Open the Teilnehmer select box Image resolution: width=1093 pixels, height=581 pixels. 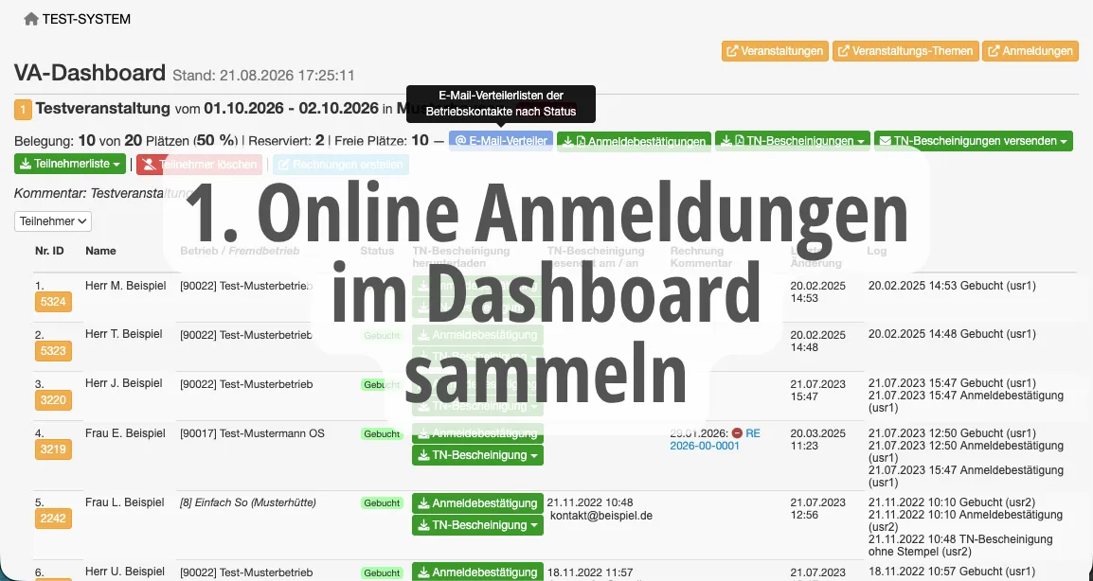pos(53,220)
